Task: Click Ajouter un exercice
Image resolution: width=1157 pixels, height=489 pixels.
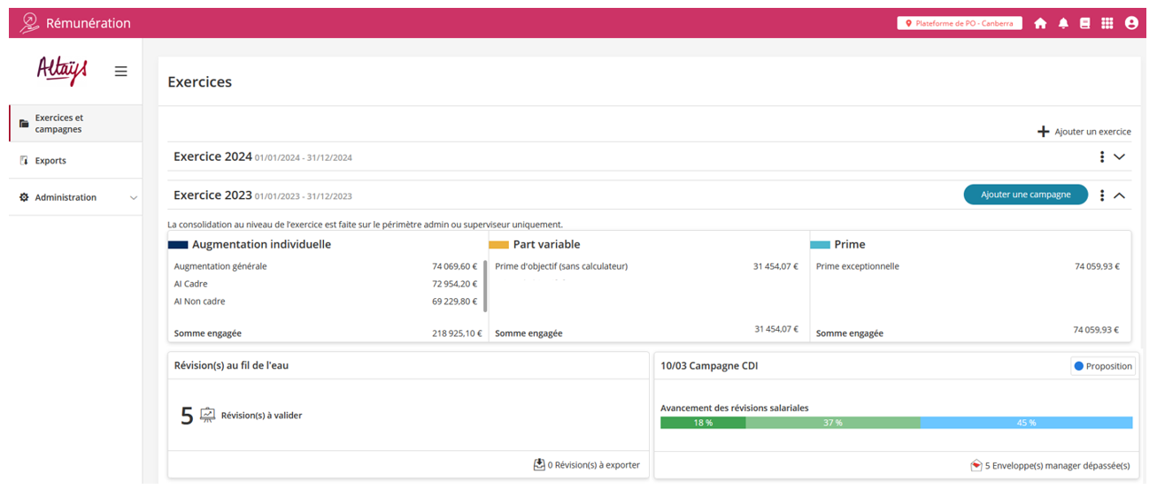Action: click(x=1084, y=132)
